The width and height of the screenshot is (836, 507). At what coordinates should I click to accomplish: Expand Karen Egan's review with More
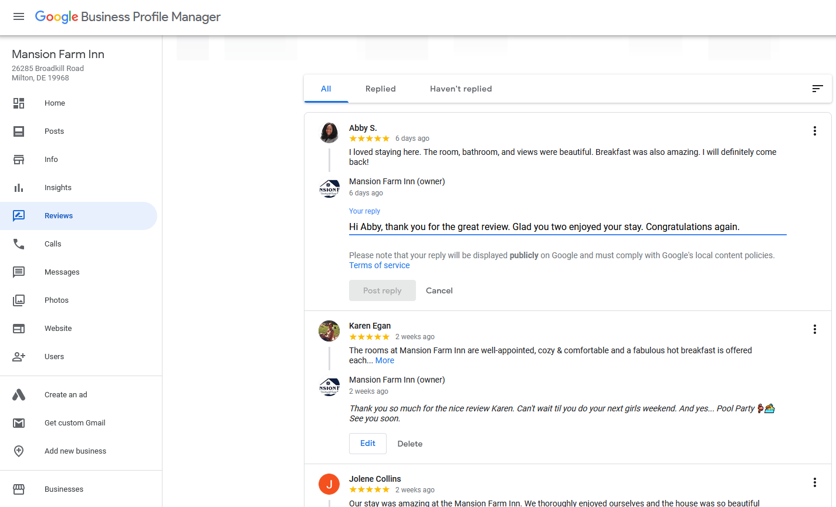[x=385, y=360]
